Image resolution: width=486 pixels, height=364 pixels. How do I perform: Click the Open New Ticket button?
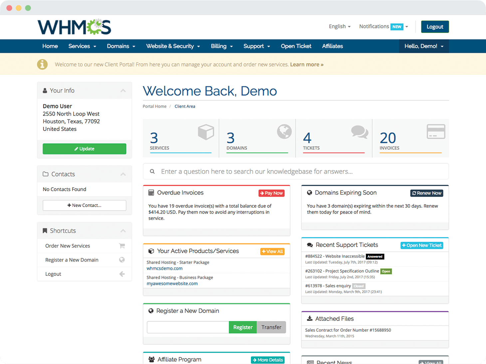[422, 245]
